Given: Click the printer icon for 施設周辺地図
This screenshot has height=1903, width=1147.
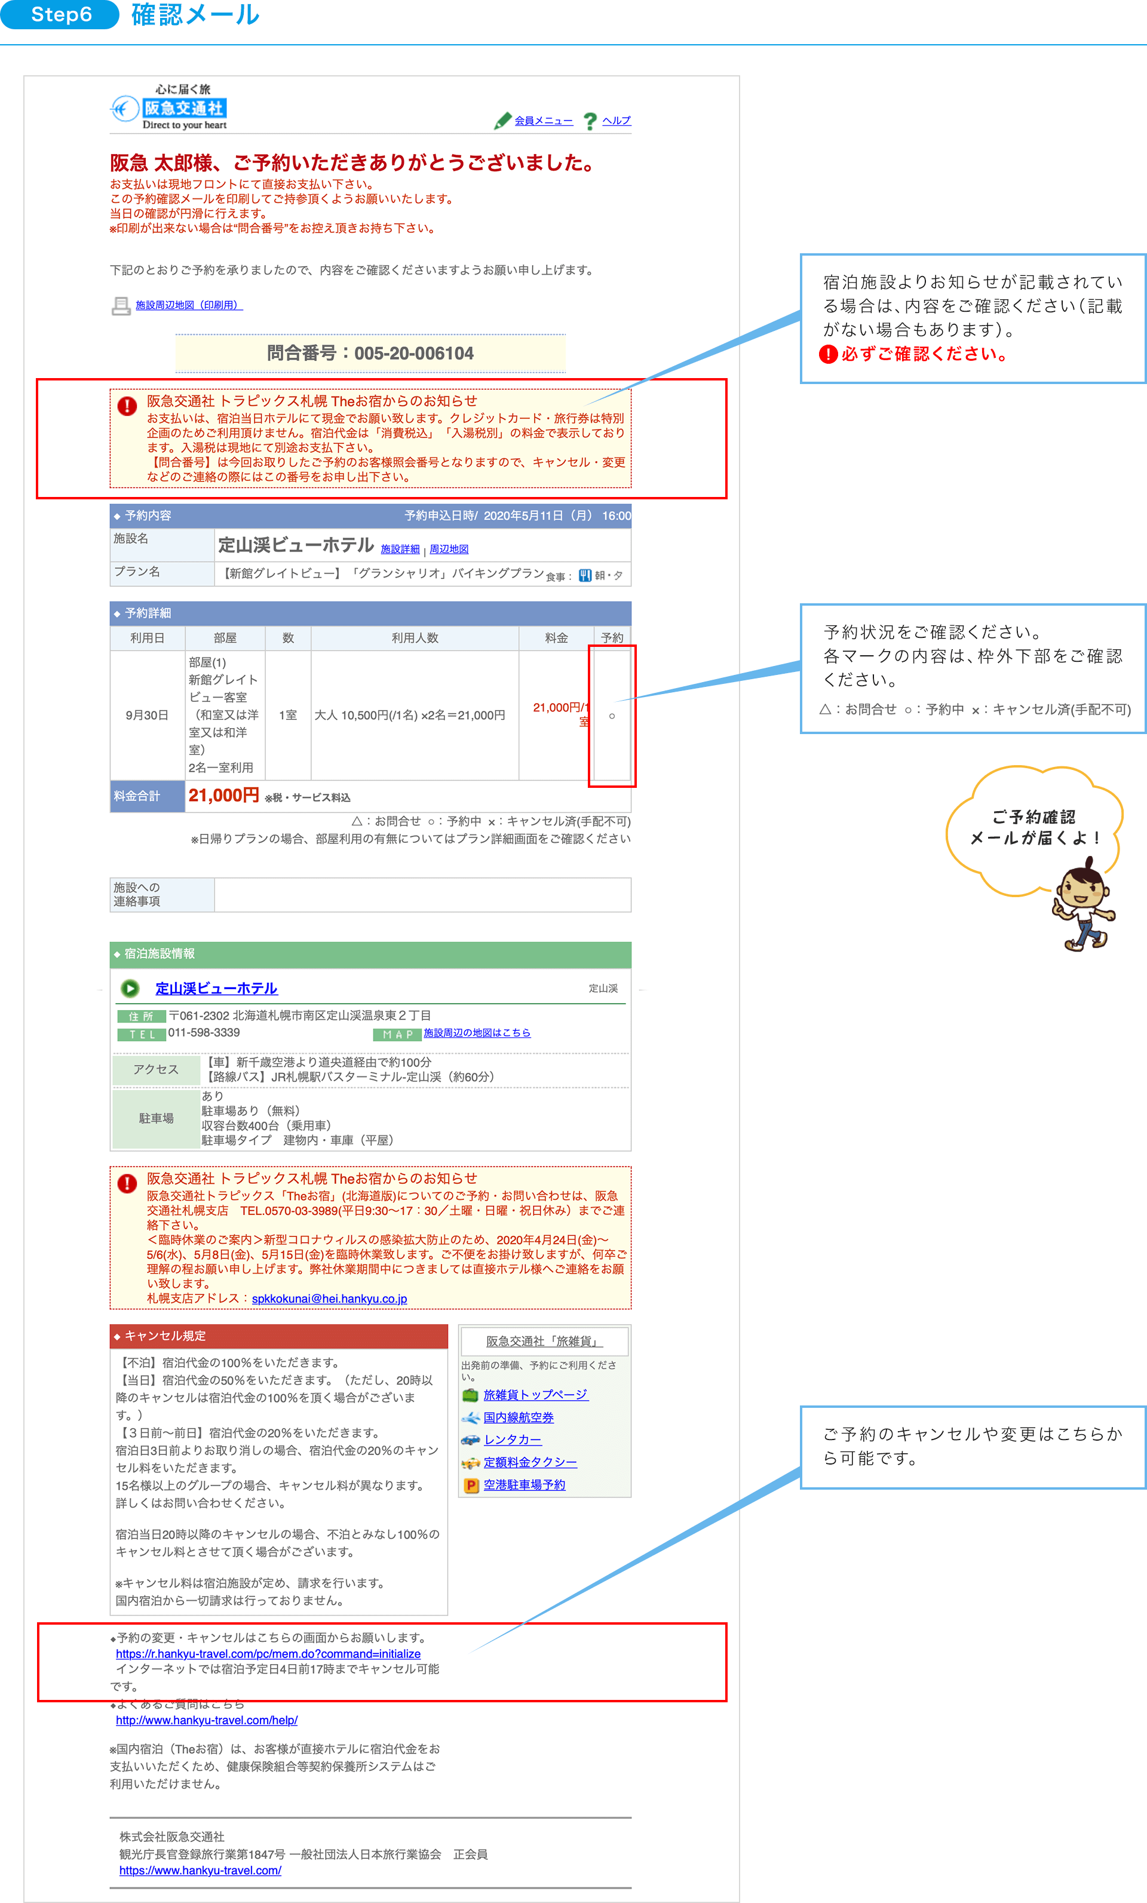Looking at the screenshot, I should coord(121,306).
